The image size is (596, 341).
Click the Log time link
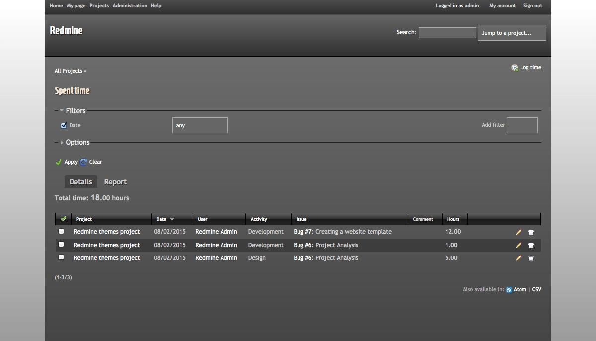(531, 68)
